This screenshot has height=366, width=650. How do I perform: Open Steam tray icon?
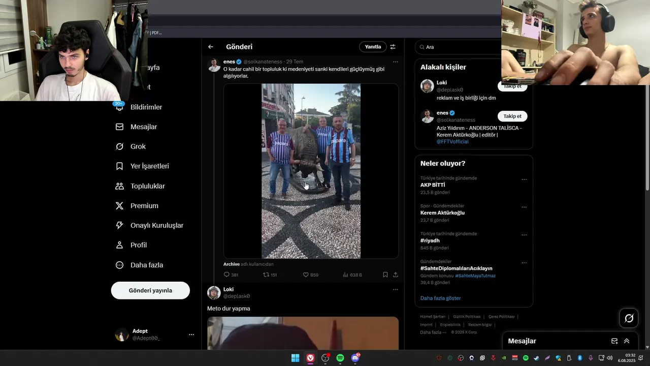tap(536, 358)
